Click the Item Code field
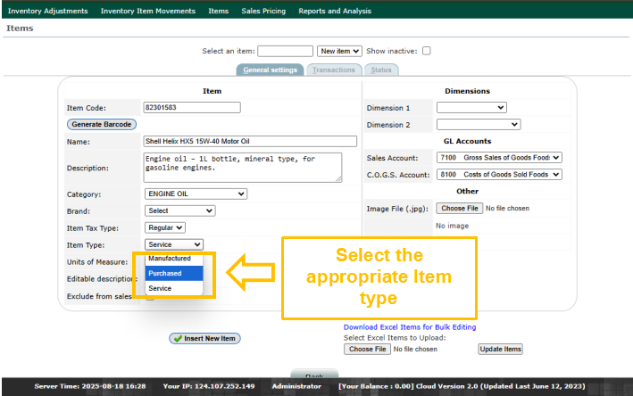Image resolution: width=633 pixels, height=396 pixels. pos(192,107)
